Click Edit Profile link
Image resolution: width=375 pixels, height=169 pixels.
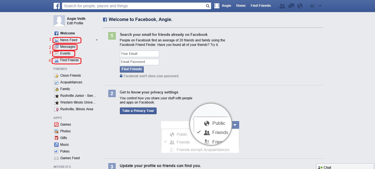click(x=75, y=23)
